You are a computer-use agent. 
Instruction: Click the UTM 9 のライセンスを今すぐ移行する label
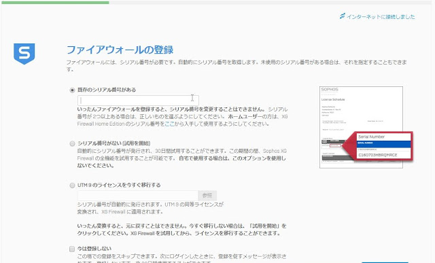click(119, 185)
